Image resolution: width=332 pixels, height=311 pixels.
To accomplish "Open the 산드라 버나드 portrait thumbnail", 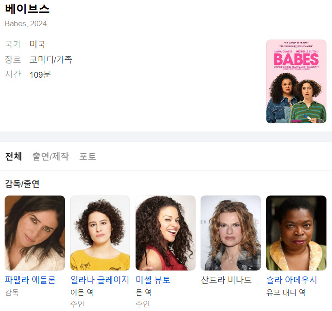I will (231, 233).
